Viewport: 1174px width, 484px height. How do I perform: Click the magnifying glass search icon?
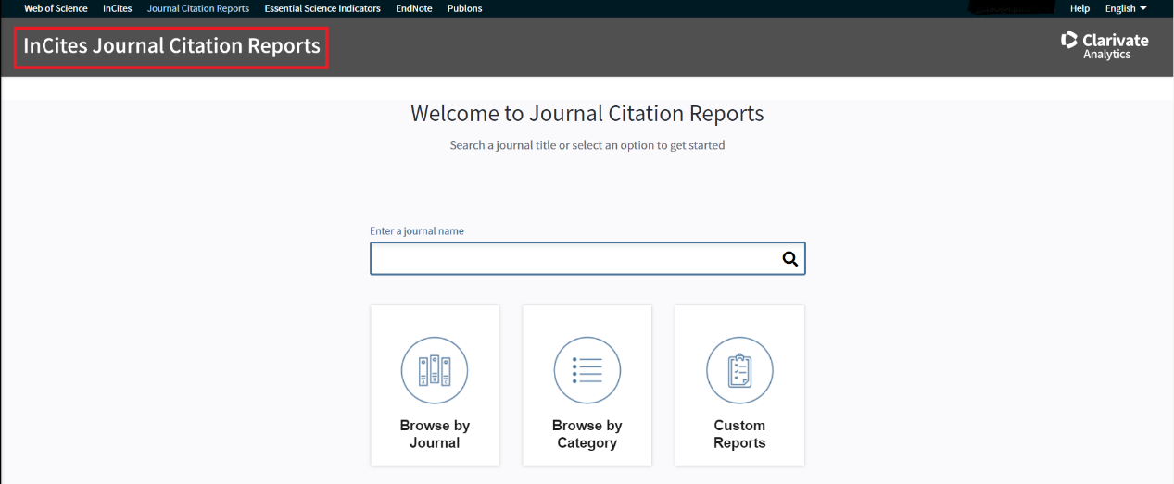pos(789,259)
